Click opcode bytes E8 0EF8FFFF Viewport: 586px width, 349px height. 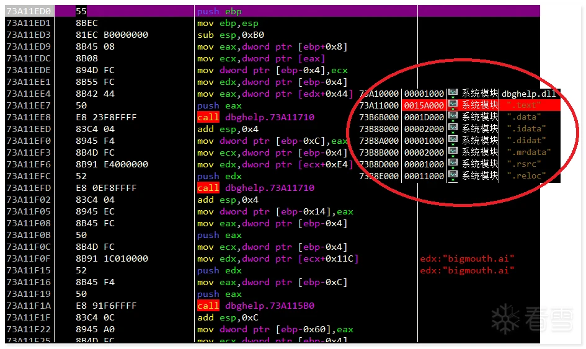point(106,188)
